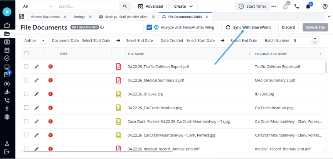Click info icon next to 2081 Unassigned
This screenshot has width=333, height=159.
[102, 27]
